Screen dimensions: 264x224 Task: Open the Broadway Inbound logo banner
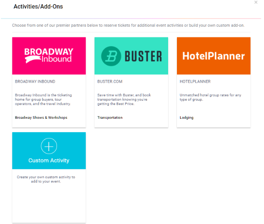coord(49,56)
